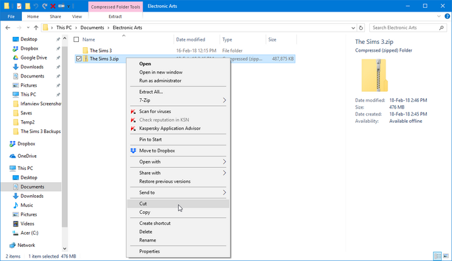Select Google Drive in the navigation pane
This screenshot has width=452, height=261.
pos(34,57)
